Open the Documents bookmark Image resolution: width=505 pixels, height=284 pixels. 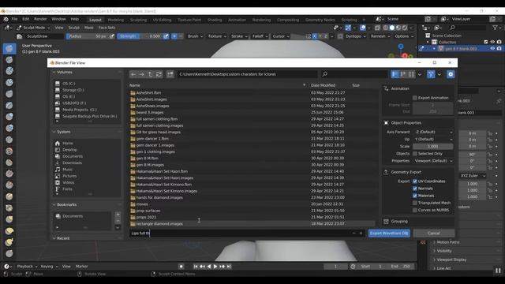pyautogui.click(x=73, y=216)
